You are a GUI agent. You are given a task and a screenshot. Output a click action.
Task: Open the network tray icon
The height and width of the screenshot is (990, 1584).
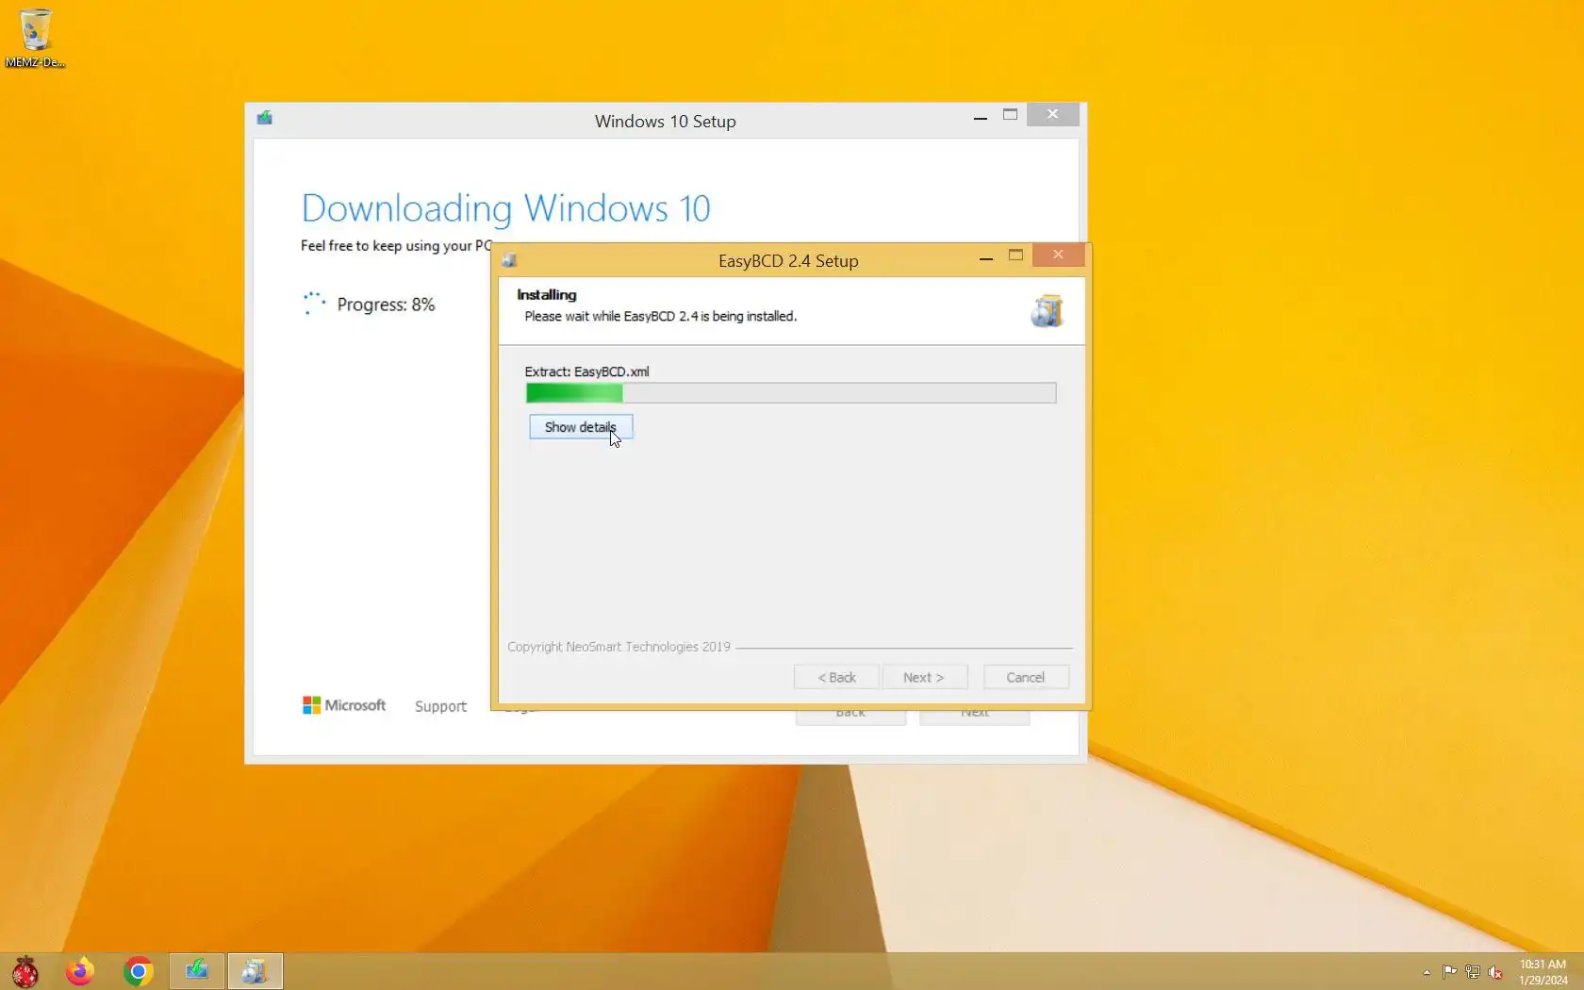tap(1472, 972)
